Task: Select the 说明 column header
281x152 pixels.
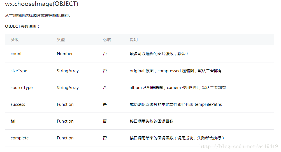Action: (134, 40)
